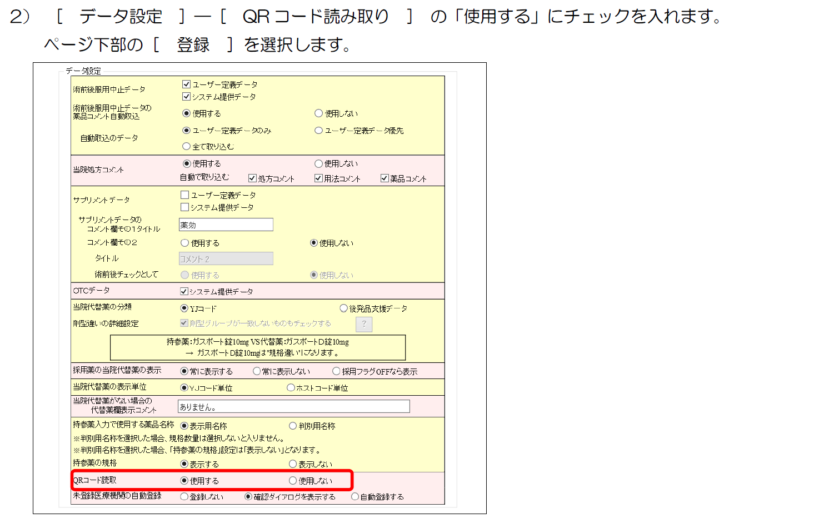
Task: Select 表示しない for 持参薬の規格
Action: click(x=293, y=464)
